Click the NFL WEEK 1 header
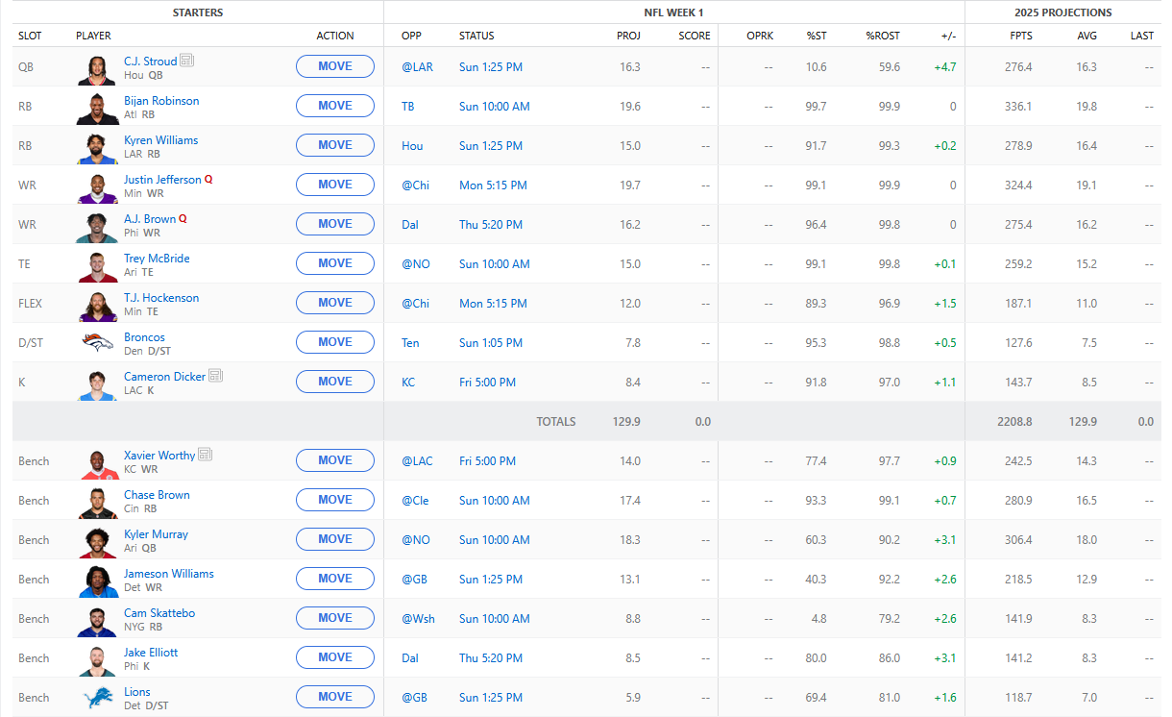 (x=673, y=12)
